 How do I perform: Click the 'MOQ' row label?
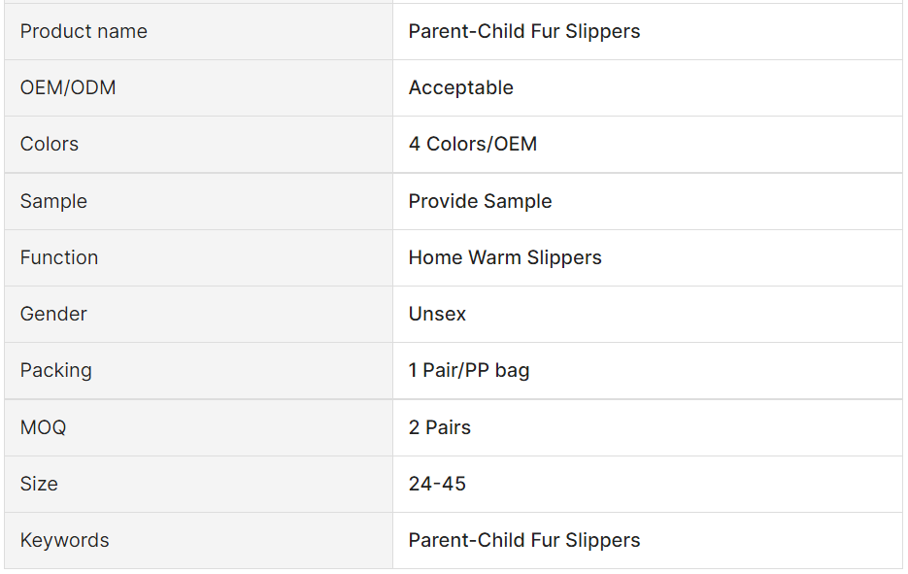click(x=44, y=427)
